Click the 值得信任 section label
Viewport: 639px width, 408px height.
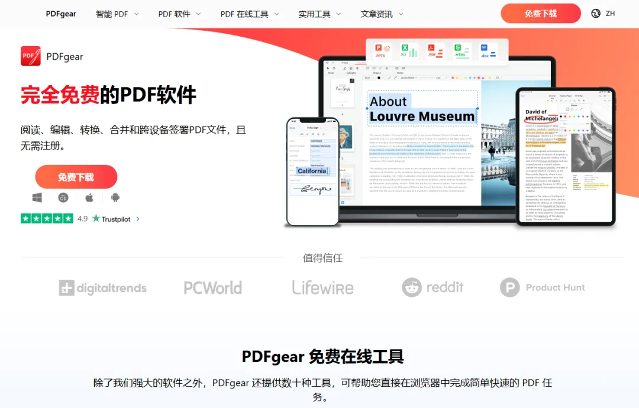323,258
